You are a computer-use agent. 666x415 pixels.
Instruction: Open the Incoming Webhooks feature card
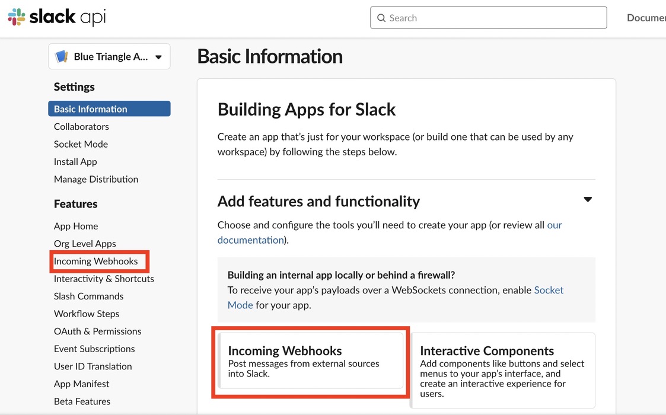[x=311, y=360]
